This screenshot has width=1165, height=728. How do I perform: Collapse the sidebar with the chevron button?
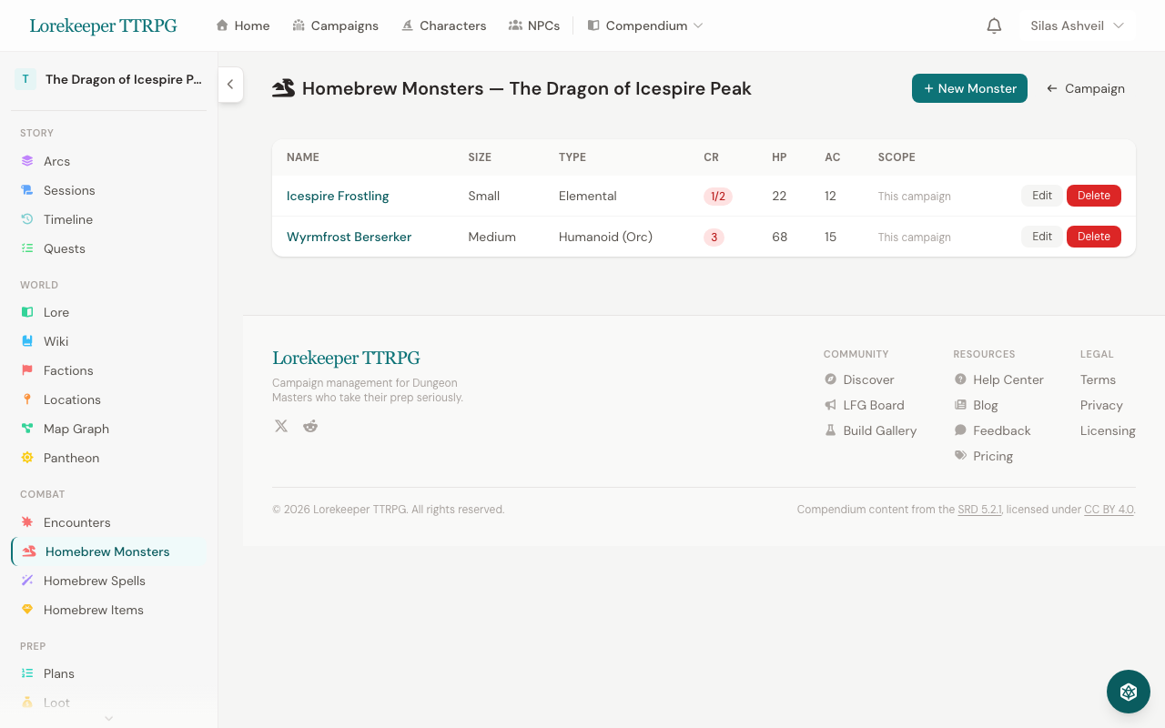point(230,85)
